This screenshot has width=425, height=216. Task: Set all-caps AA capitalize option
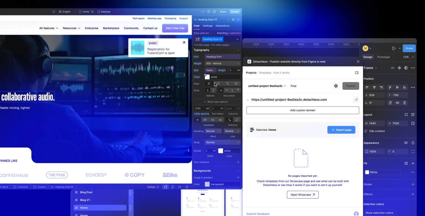pos(205,120)
